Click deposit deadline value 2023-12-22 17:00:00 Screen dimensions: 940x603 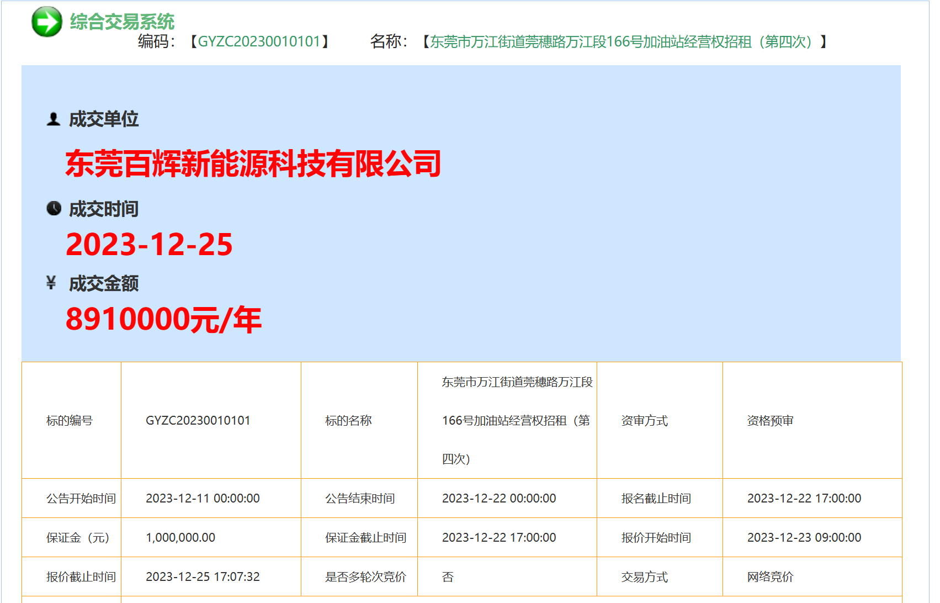pyautogui.click(x=499, y=538)
